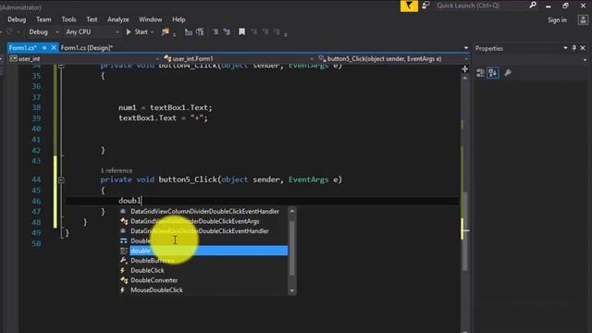Click the comment selection toolbar icon

pos(215,32)
